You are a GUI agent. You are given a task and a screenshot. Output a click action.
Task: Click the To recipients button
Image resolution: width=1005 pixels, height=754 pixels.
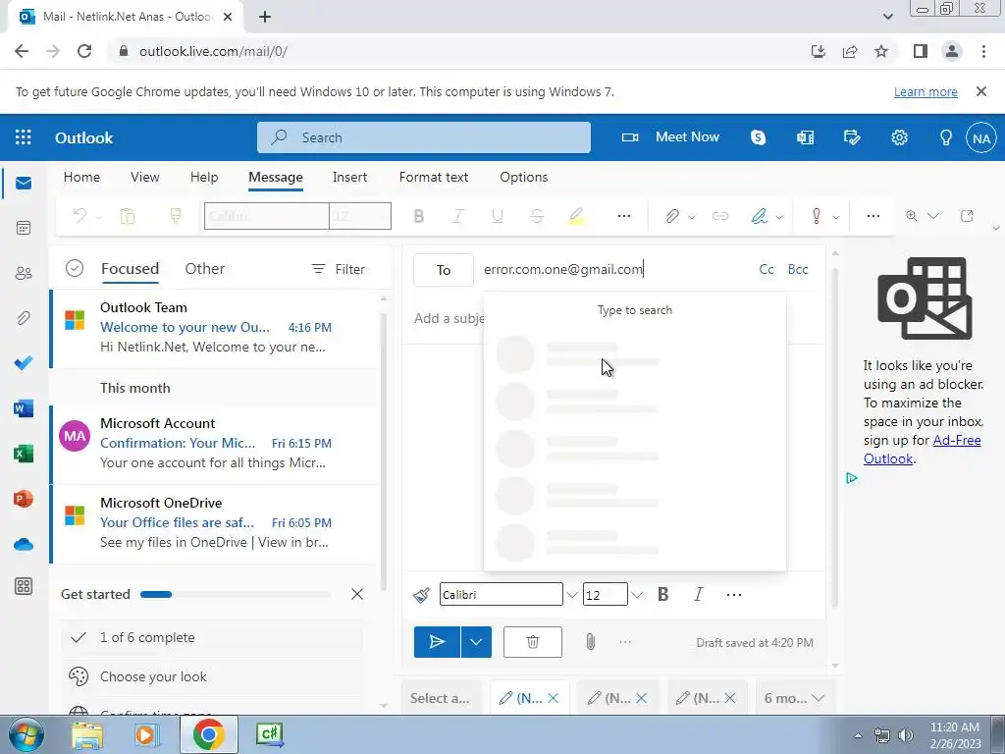(444, 270)
